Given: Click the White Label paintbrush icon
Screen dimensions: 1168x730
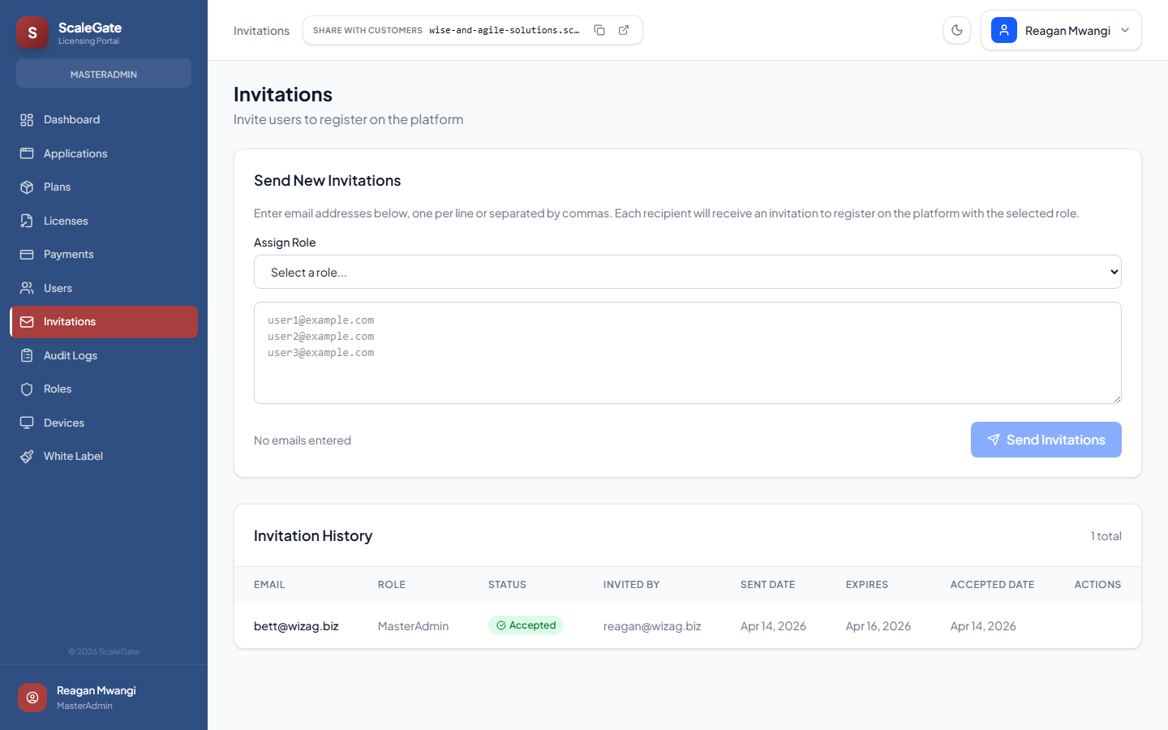Looking at the screenshot, I should pos(27,457).
